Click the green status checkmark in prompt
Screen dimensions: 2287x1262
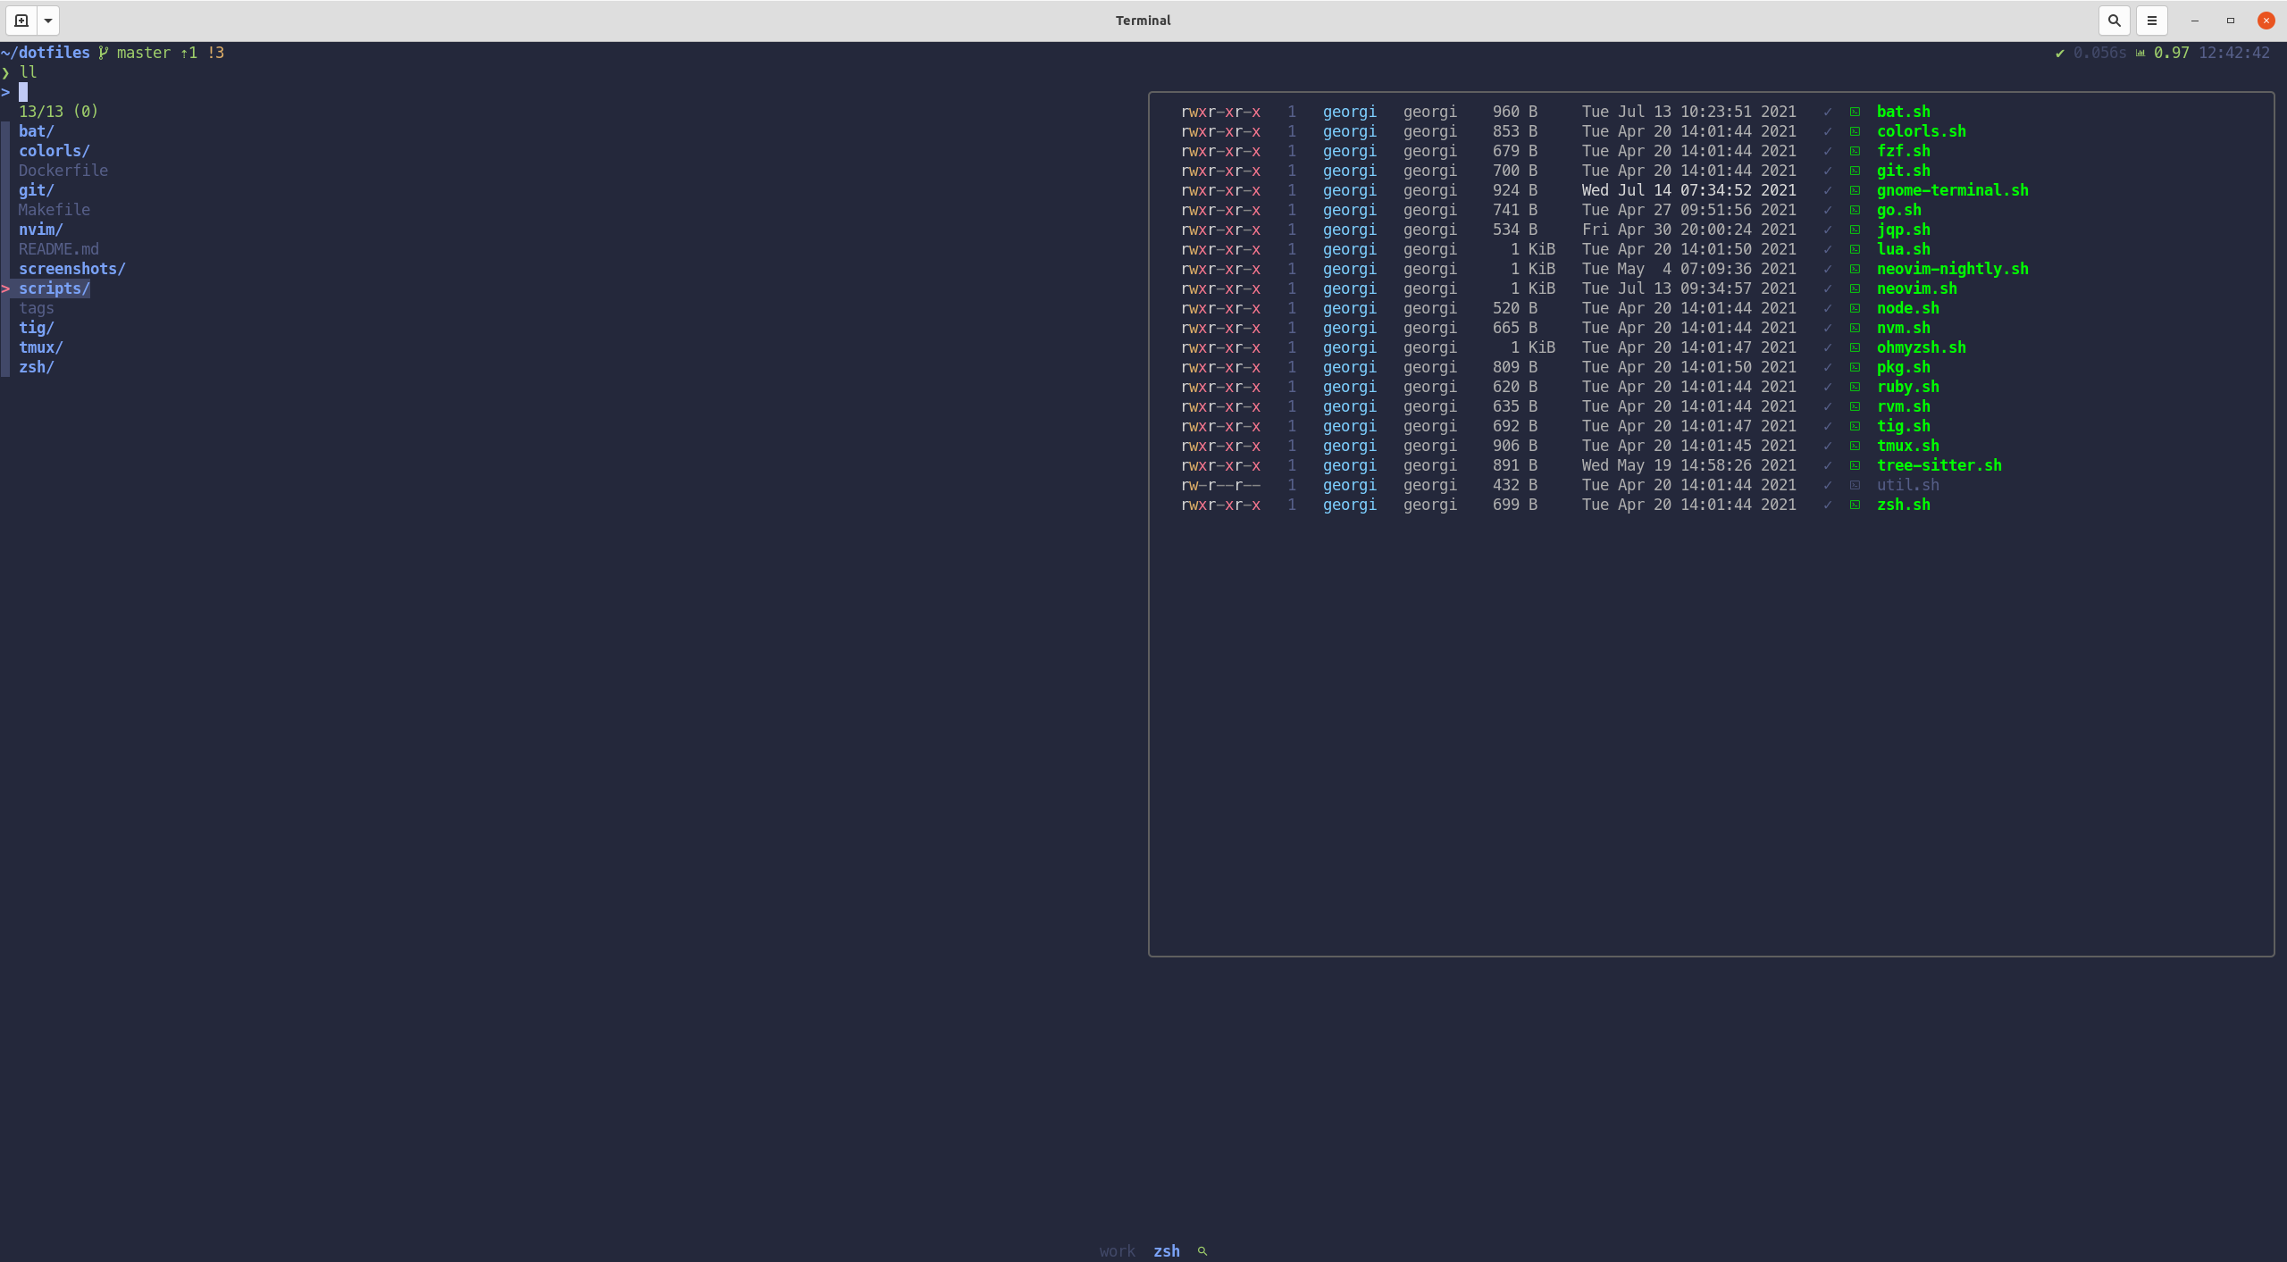[2060, 53]
